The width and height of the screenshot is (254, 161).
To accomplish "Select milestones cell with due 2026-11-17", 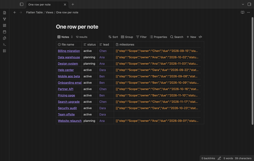I will pyautogui.click(x=157, y=102).
